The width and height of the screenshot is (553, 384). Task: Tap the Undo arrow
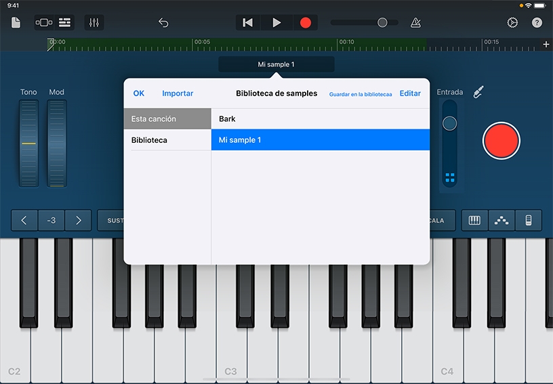click(x=163, y=22)
